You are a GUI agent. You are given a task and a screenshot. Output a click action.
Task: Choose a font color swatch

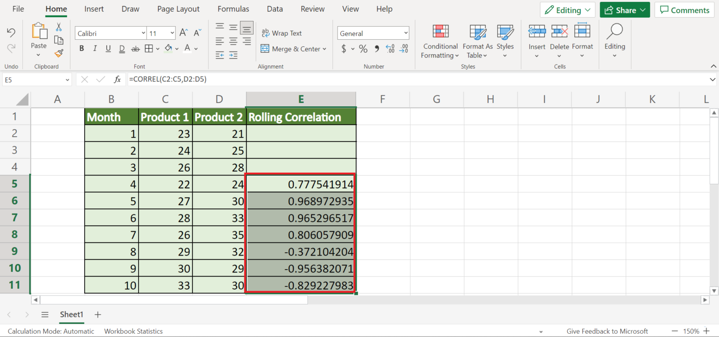coord(186,48)
